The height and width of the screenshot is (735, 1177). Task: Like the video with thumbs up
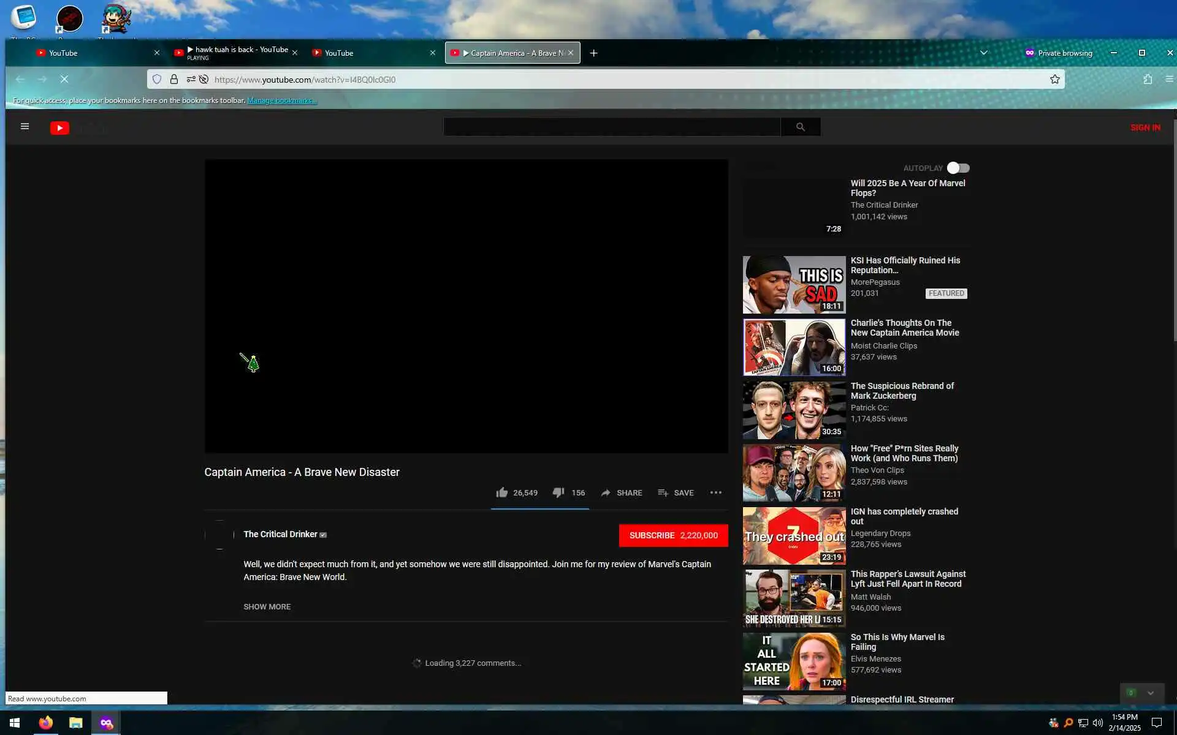tap(502, 492)
